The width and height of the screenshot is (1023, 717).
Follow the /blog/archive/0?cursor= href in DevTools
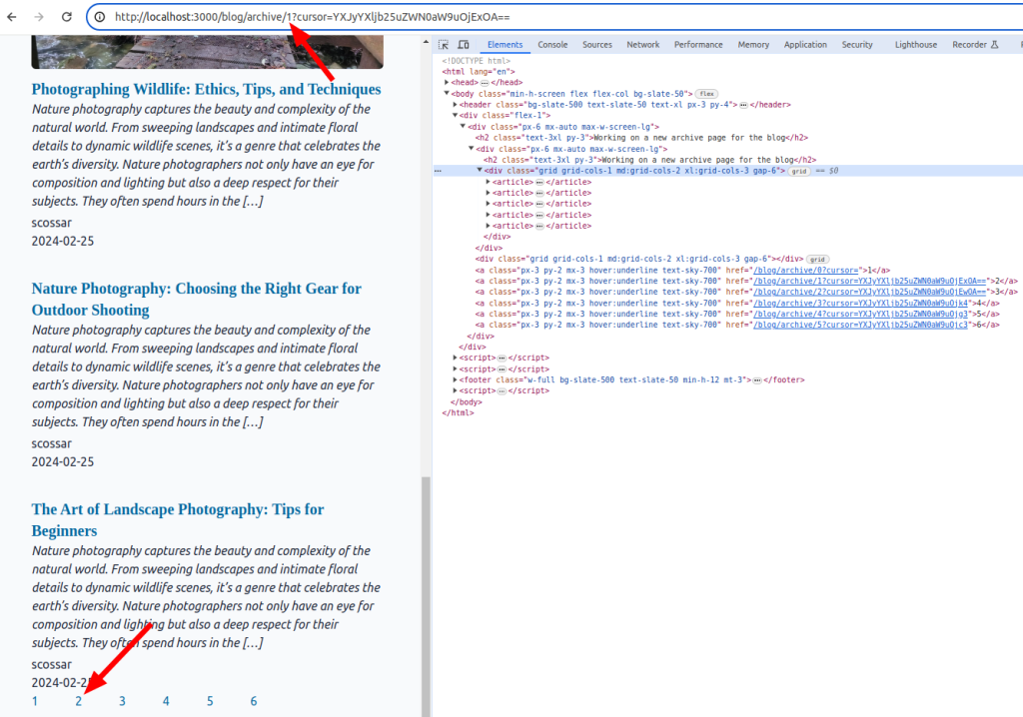[806, 270]
